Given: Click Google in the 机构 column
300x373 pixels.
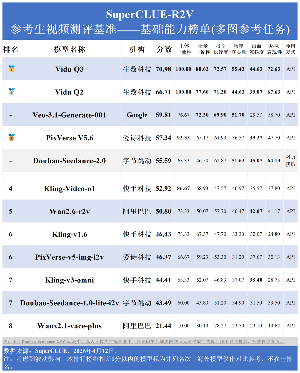Looking at the screenshot, I should point(137,115).
